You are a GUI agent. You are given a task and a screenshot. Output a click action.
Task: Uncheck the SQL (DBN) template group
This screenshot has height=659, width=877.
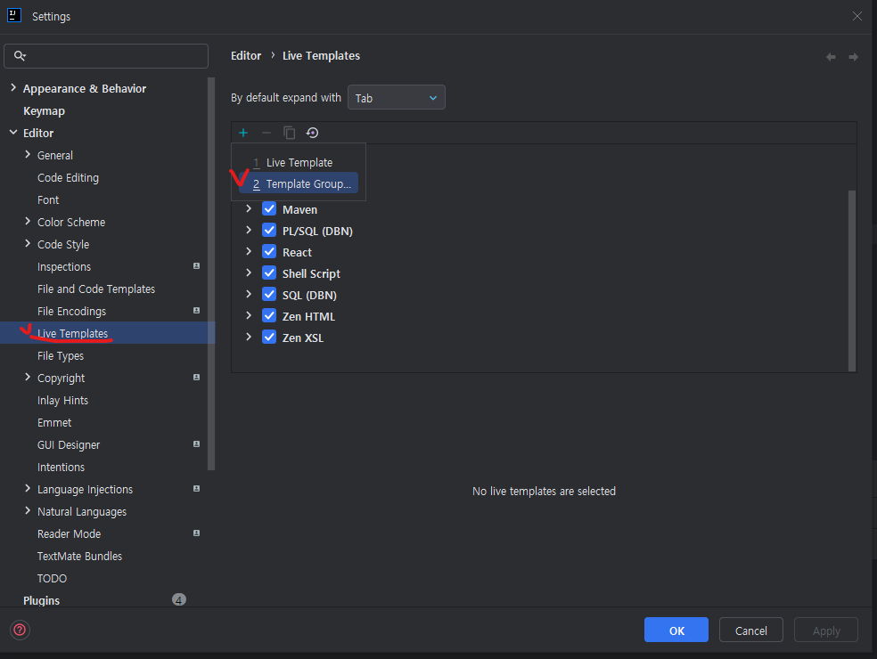tap(269, 294)
